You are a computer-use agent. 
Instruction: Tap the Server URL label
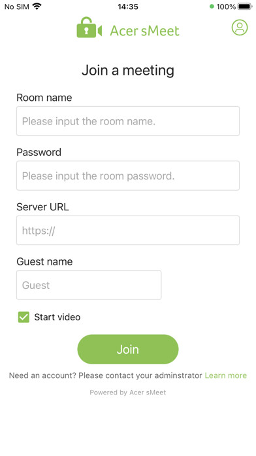(x=42, y=207)
